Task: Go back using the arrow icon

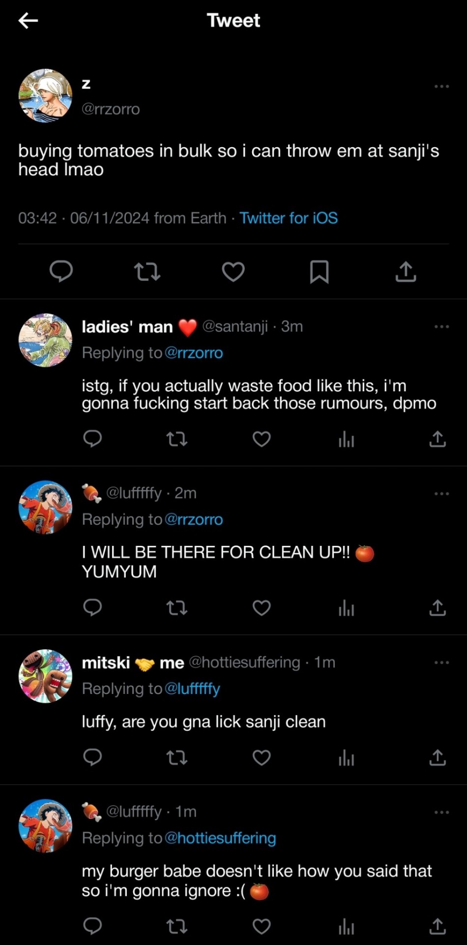Action: tap(28, 20)
